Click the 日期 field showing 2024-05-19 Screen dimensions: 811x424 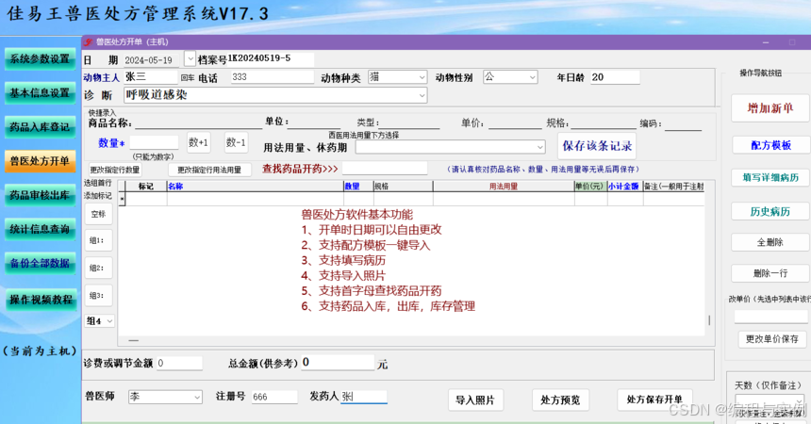(151, 60)
